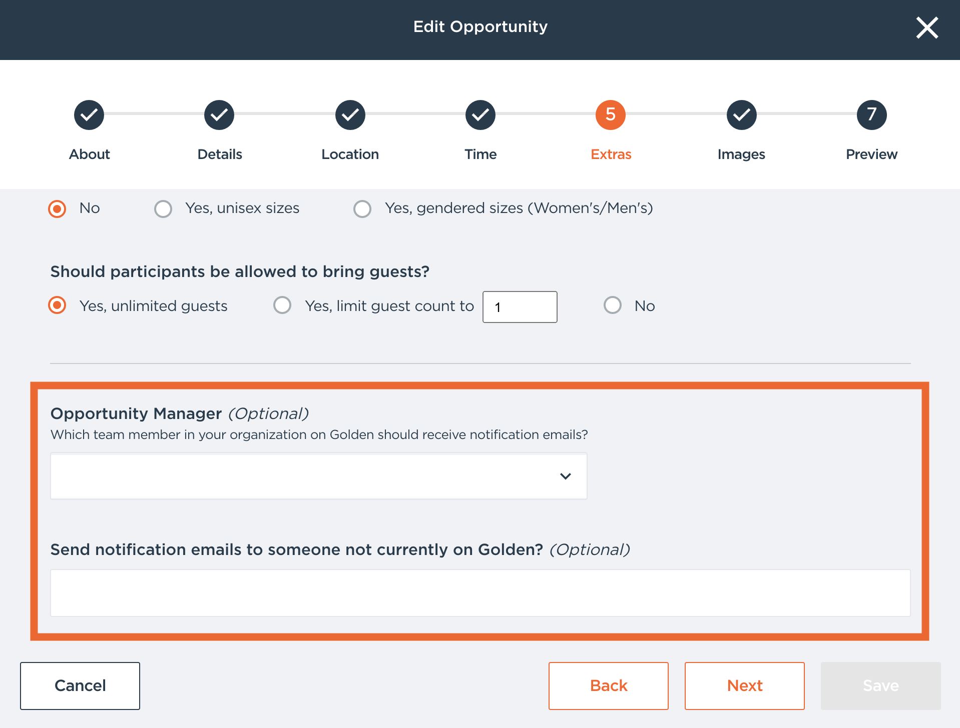This screenshot has height=728, width=960.
Task: Jump to the Time step checkmark
Action: [481, 115]
